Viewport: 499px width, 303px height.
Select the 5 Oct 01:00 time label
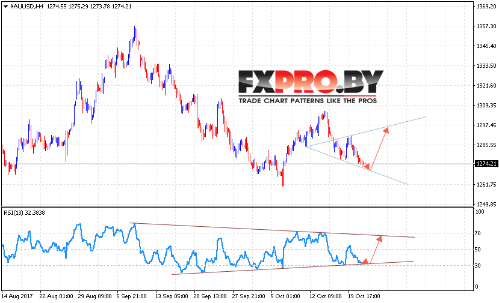[x=285, y=296]
